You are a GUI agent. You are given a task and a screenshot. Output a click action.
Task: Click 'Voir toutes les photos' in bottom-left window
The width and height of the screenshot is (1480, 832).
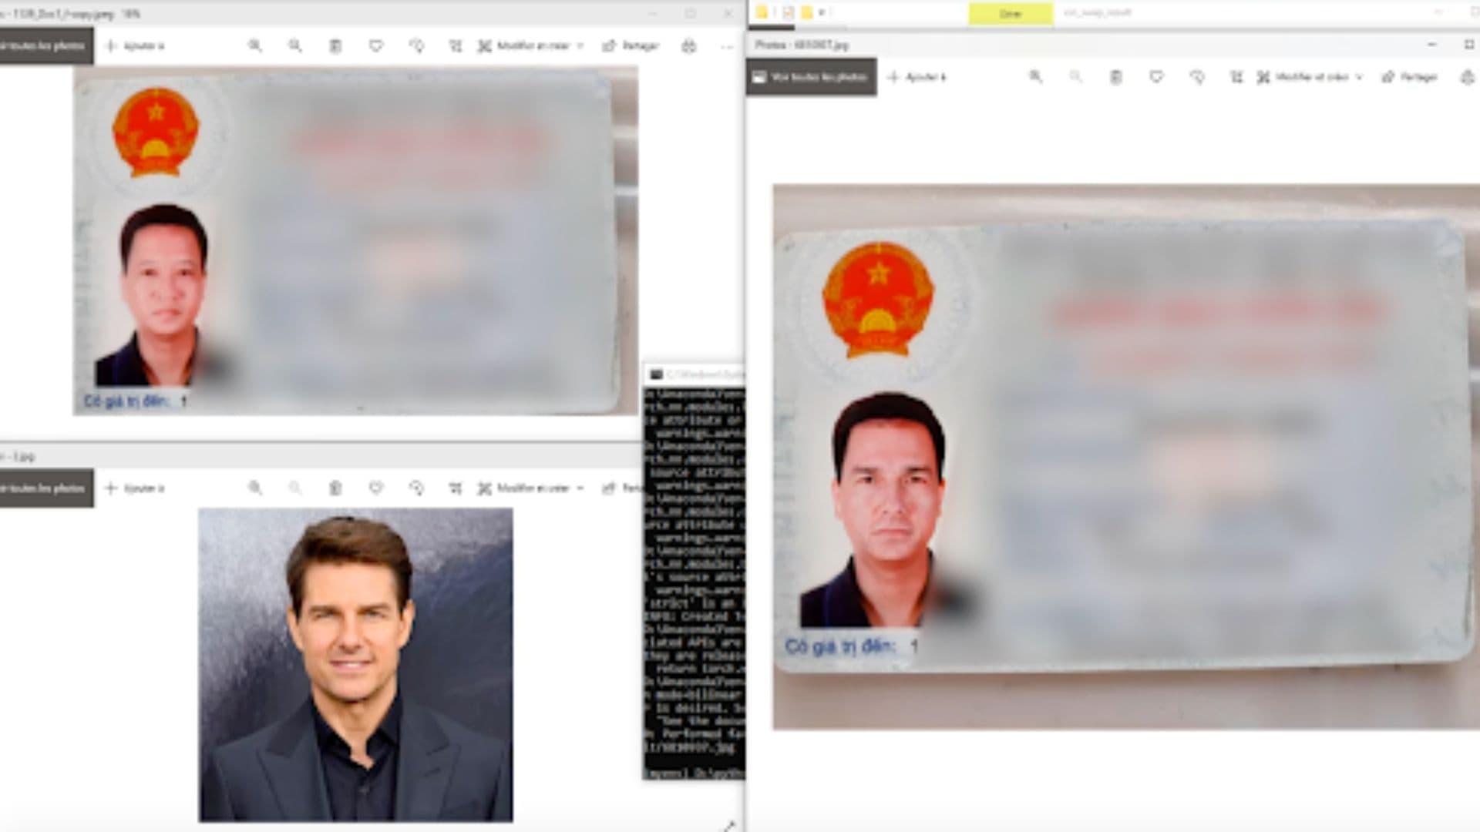[x=46, y=488]
